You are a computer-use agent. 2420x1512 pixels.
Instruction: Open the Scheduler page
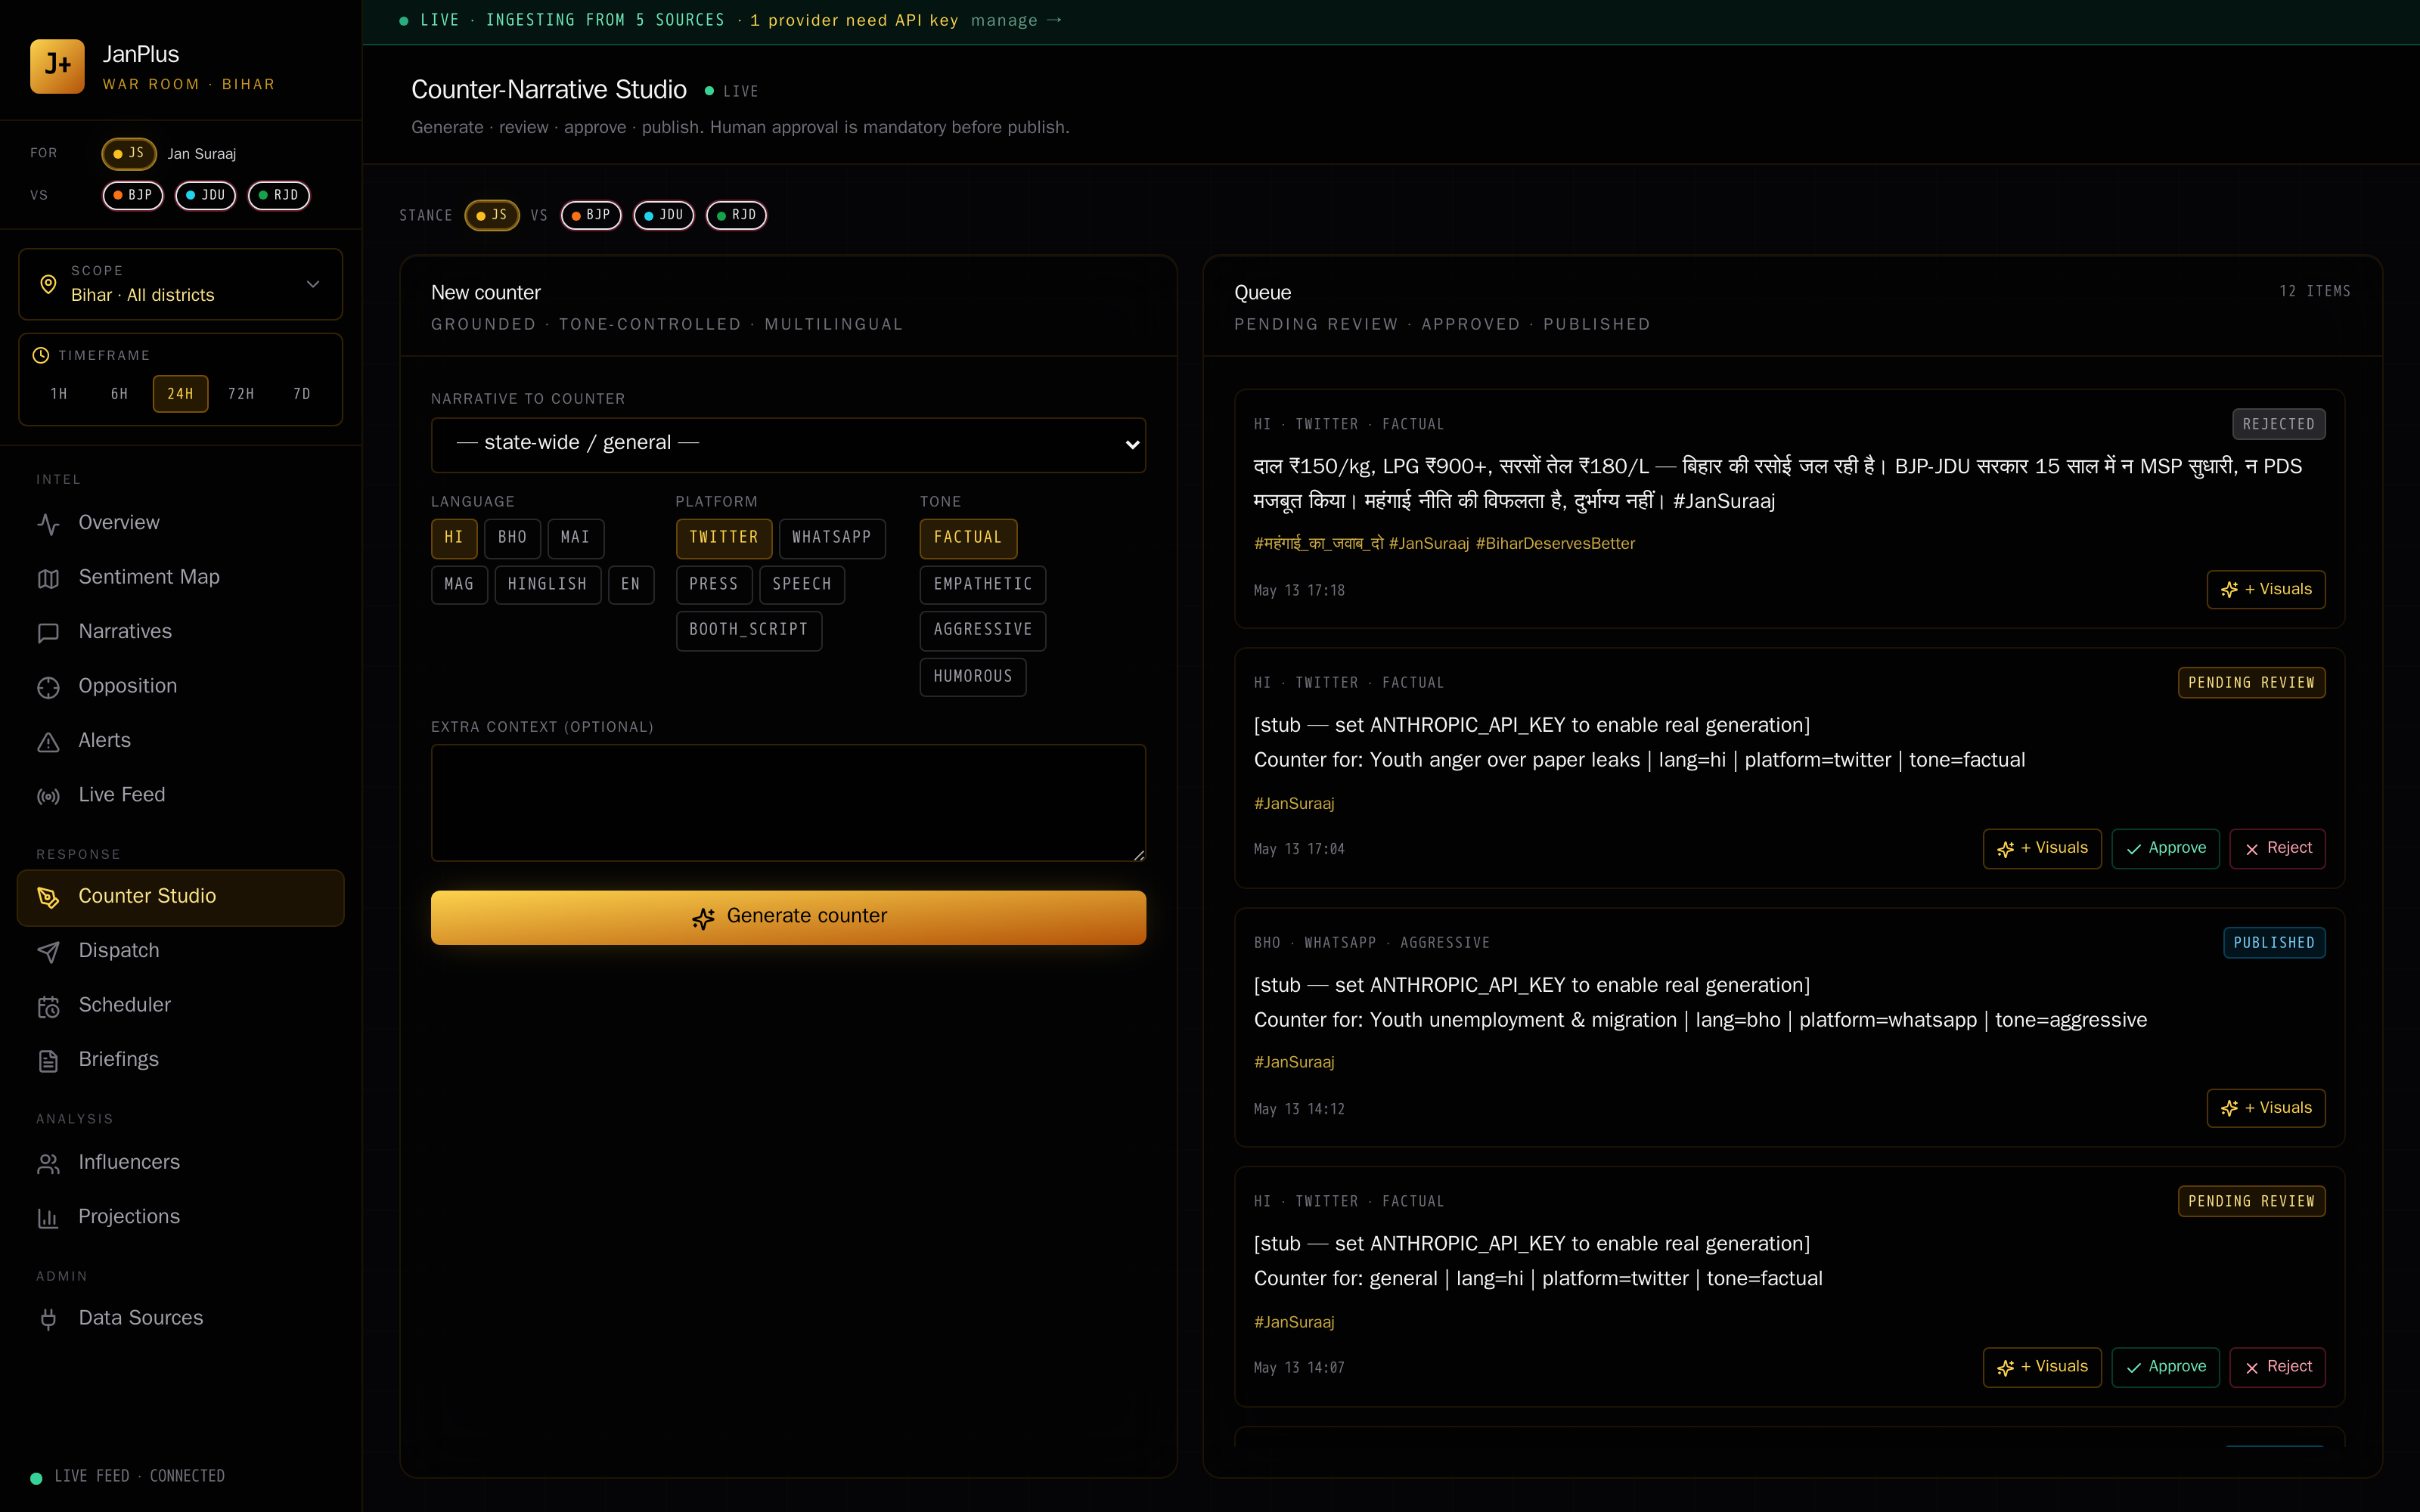pos(181,1006)
